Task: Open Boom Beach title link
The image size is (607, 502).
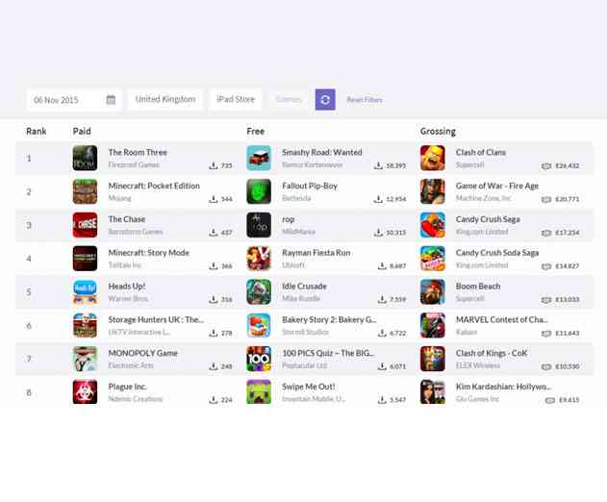Action: (478, 287)
